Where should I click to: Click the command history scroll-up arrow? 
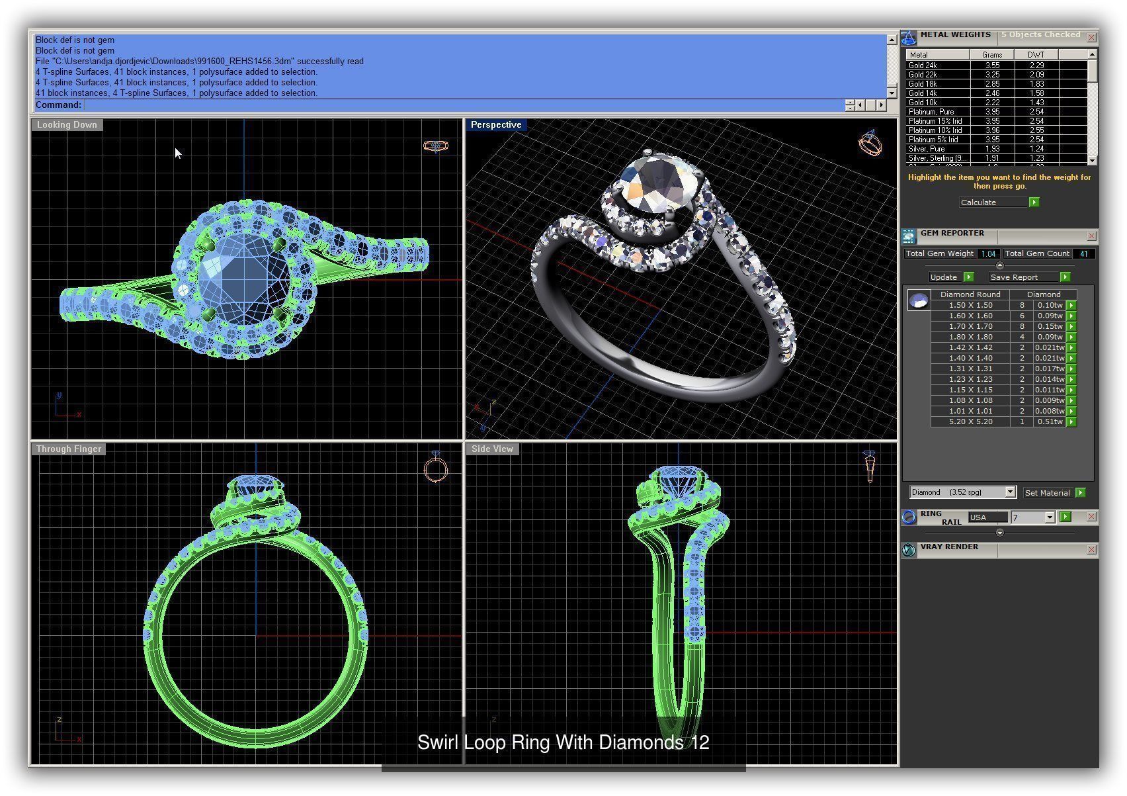892,40
